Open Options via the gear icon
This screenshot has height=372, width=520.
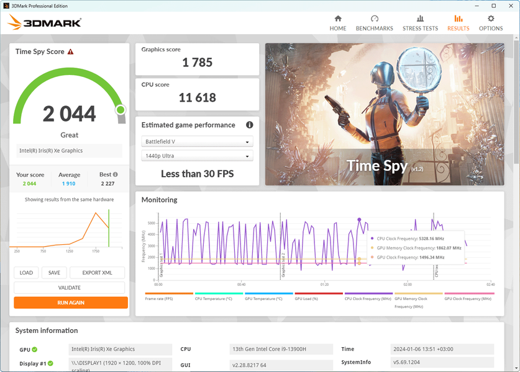(490, 19)
